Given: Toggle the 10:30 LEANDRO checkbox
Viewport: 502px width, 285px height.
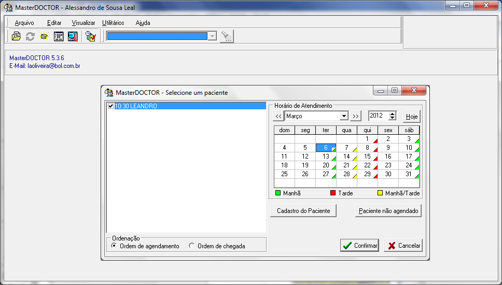Looking at the screenshot, I should pyautogui.click(x=111, y=106).
